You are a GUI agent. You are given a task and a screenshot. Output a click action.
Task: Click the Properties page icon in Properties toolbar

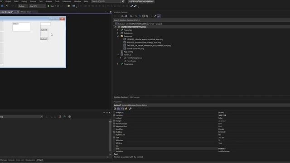(122, 109)
